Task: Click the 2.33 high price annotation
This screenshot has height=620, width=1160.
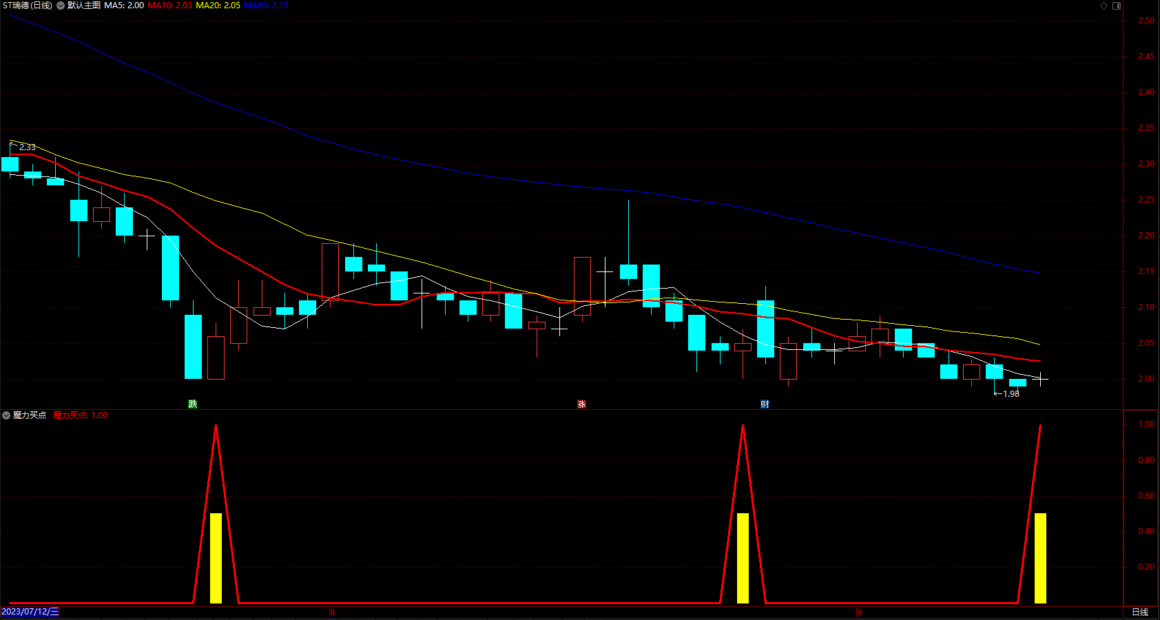Action: click(x=27, y=147)
